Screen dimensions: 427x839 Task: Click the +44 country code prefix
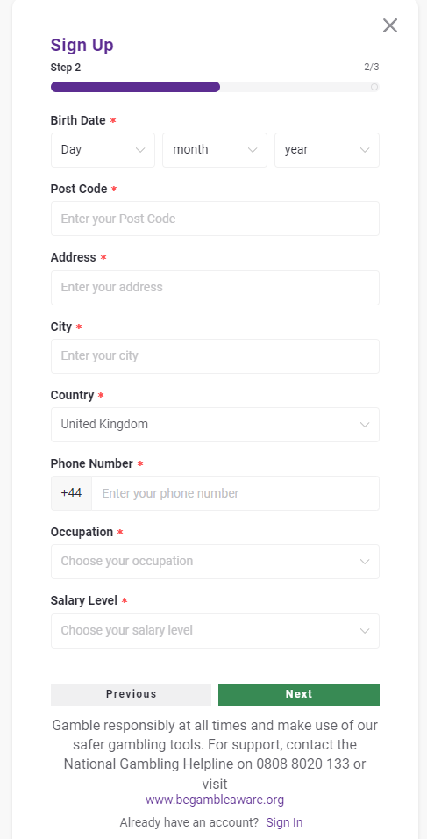pyautogui.click(x=71, y=493)
